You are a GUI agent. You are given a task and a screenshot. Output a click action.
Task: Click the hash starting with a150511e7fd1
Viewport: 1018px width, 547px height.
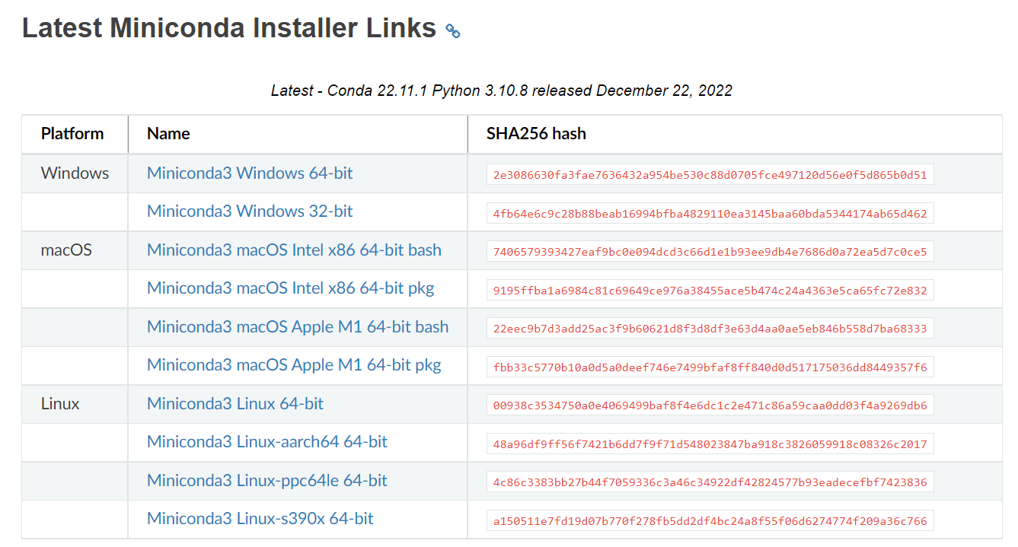(710, 520)
